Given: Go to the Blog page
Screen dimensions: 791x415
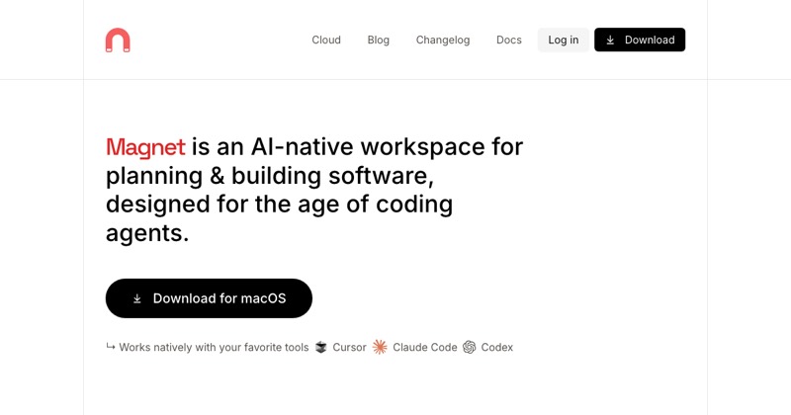Looking at the screenshot, I should pyautogui.click(x=379, y=40).
